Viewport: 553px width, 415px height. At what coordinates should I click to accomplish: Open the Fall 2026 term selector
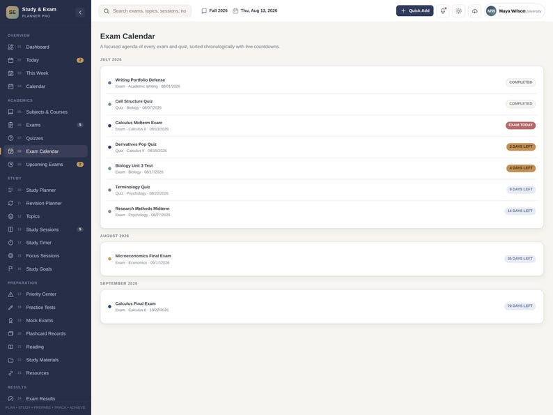point(215,10)
